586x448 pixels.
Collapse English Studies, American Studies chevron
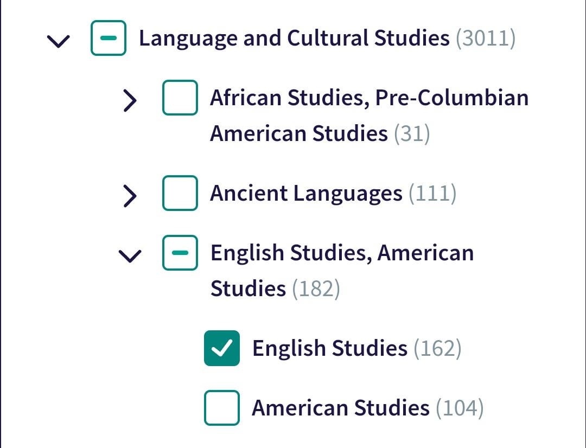(130, 256)
